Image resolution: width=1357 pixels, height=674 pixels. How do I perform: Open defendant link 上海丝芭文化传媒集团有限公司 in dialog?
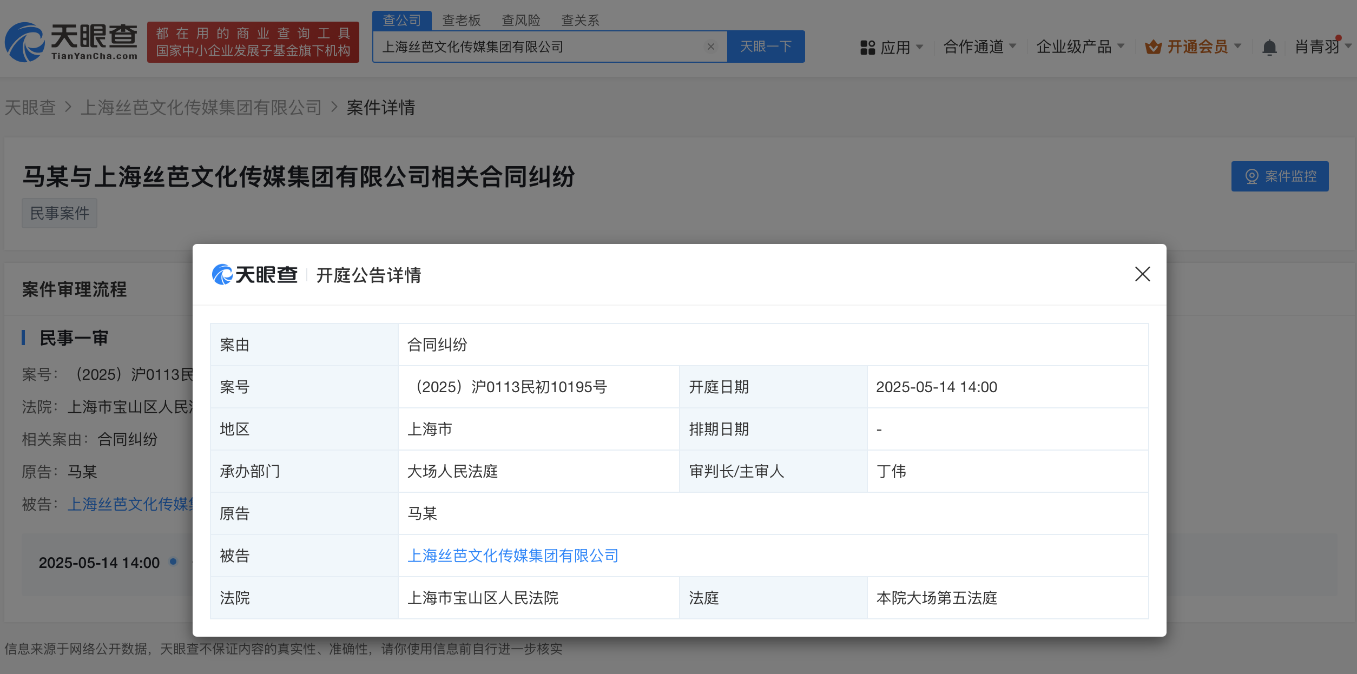pyautogui.click(x=512, y=556)
